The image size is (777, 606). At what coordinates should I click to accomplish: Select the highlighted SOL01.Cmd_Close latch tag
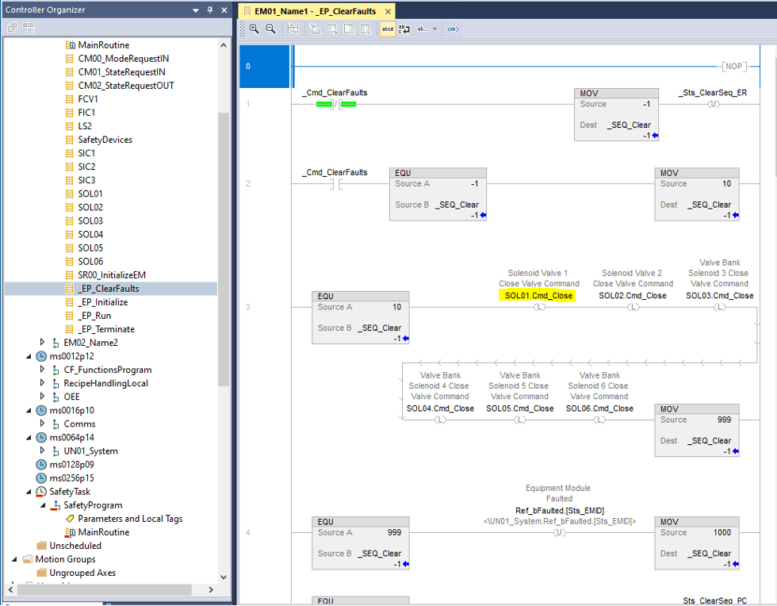coord(538,296)
